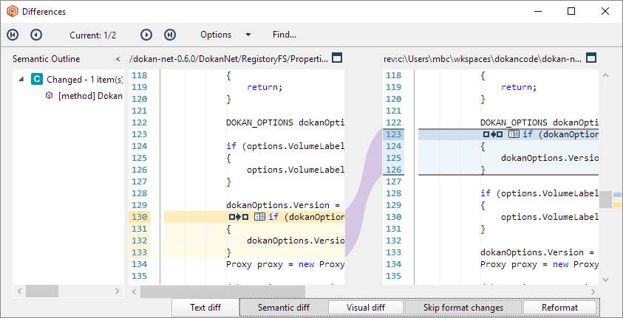Viewport: 623px width, 318px height.
Task: Click the left pane file path label
Action: coord(229,59)
